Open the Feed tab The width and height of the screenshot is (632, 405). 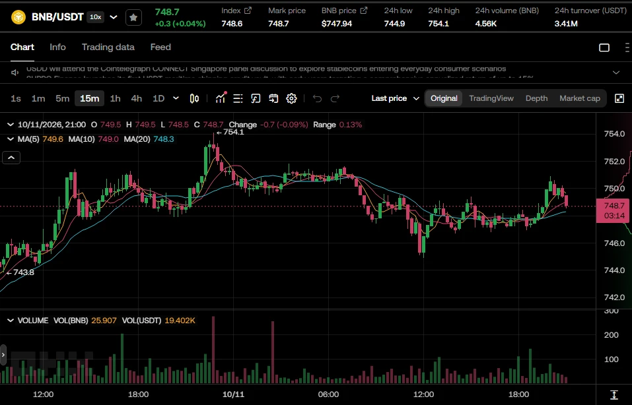pyautogui.click(x=160, y=47)
